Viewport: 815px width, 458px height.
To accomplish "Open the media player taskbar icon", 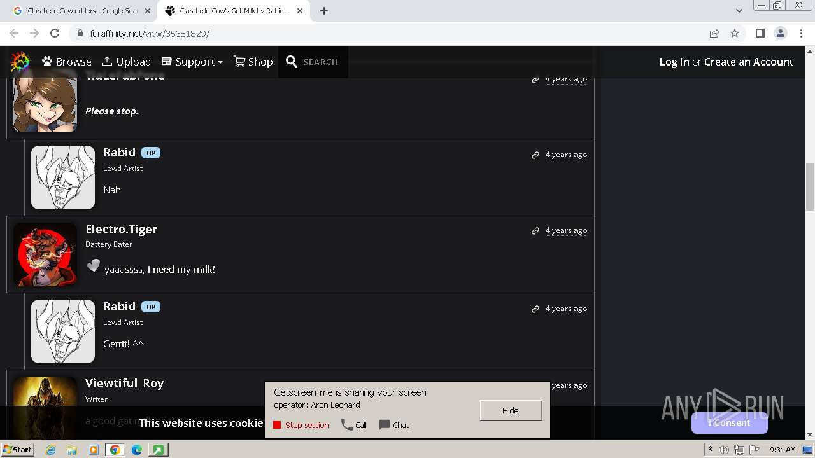I will [94, 450].
